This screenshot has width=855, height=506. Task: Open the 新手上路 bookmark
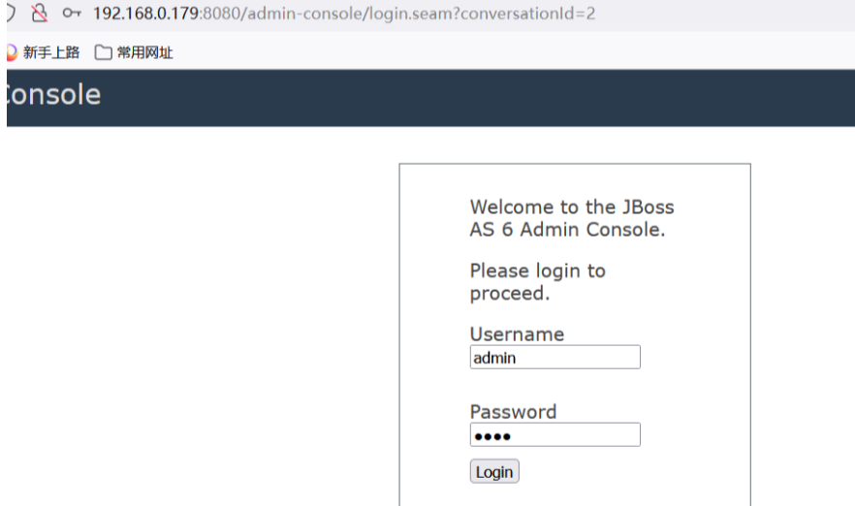(50, 52)
